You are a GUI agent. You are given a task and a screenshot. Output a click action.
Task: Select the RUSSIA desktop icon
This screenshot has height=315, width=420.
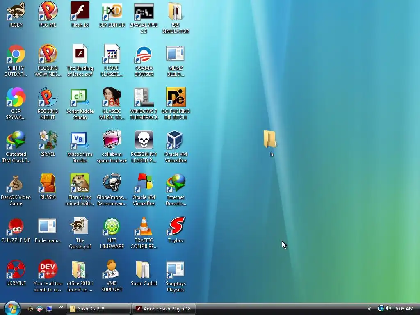tap(48, 183)
